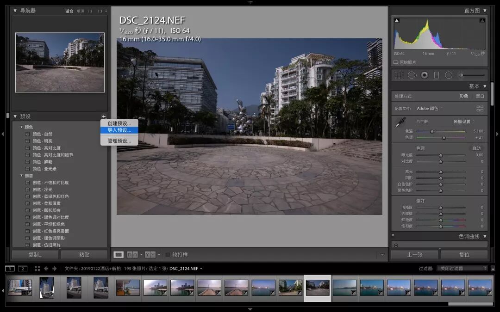Go back with left arrow icon
The width and height of the screenshot is (500, 312).
pyautogui.click(x=46, y=269)
